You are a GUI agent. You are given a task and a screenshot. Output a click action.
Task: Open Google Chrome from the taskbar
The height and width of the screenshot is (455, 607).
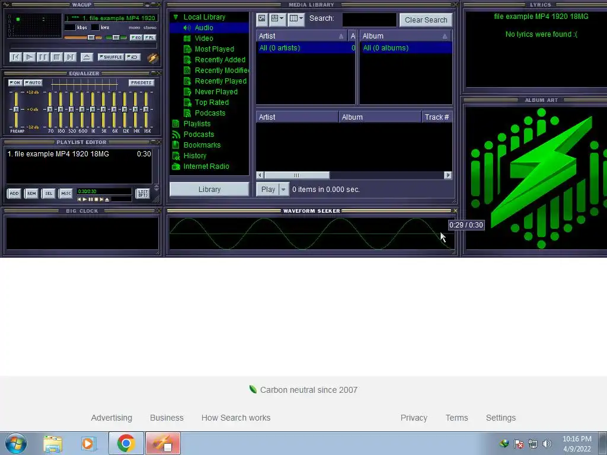[126, 443]
